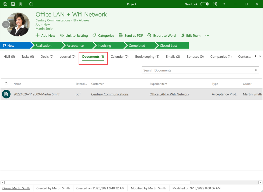The image size is (263, 192).
Task: Sort by the Superior Item column header
Action: (158, 84)
